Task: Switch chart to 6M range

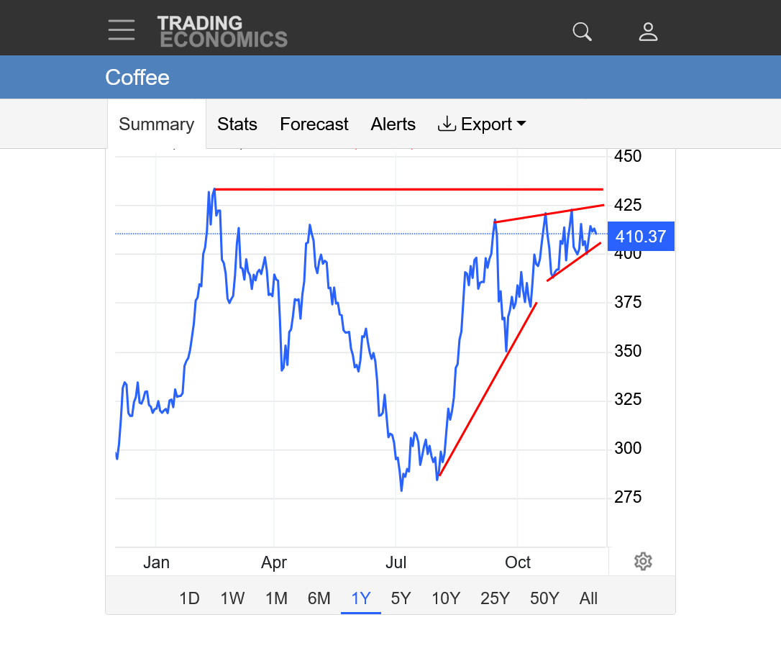Action: coord(319,598)
